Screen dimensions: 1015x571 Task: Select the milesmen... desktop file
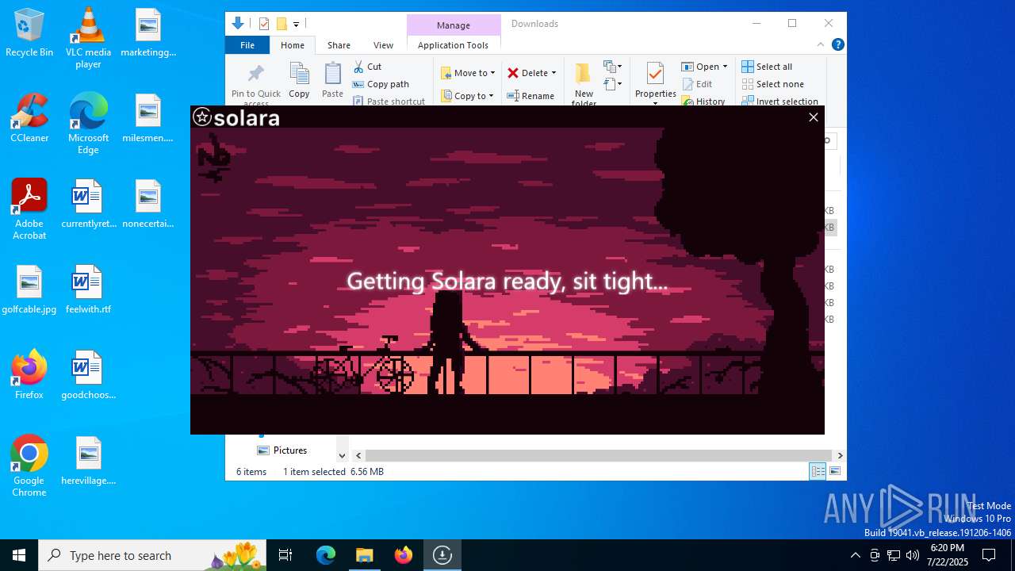click(148, 118)
